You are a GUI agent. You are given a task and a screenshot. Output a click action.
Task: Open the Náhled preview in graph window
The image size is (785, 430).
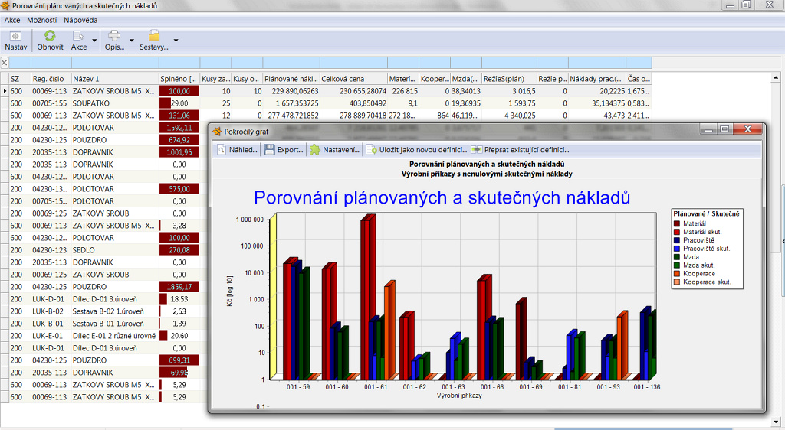pyautogui.click(x=237, y=150)
